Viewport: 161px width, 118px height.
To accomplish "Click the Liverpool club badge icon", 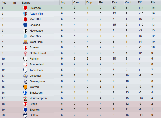I will click(25, 8).
